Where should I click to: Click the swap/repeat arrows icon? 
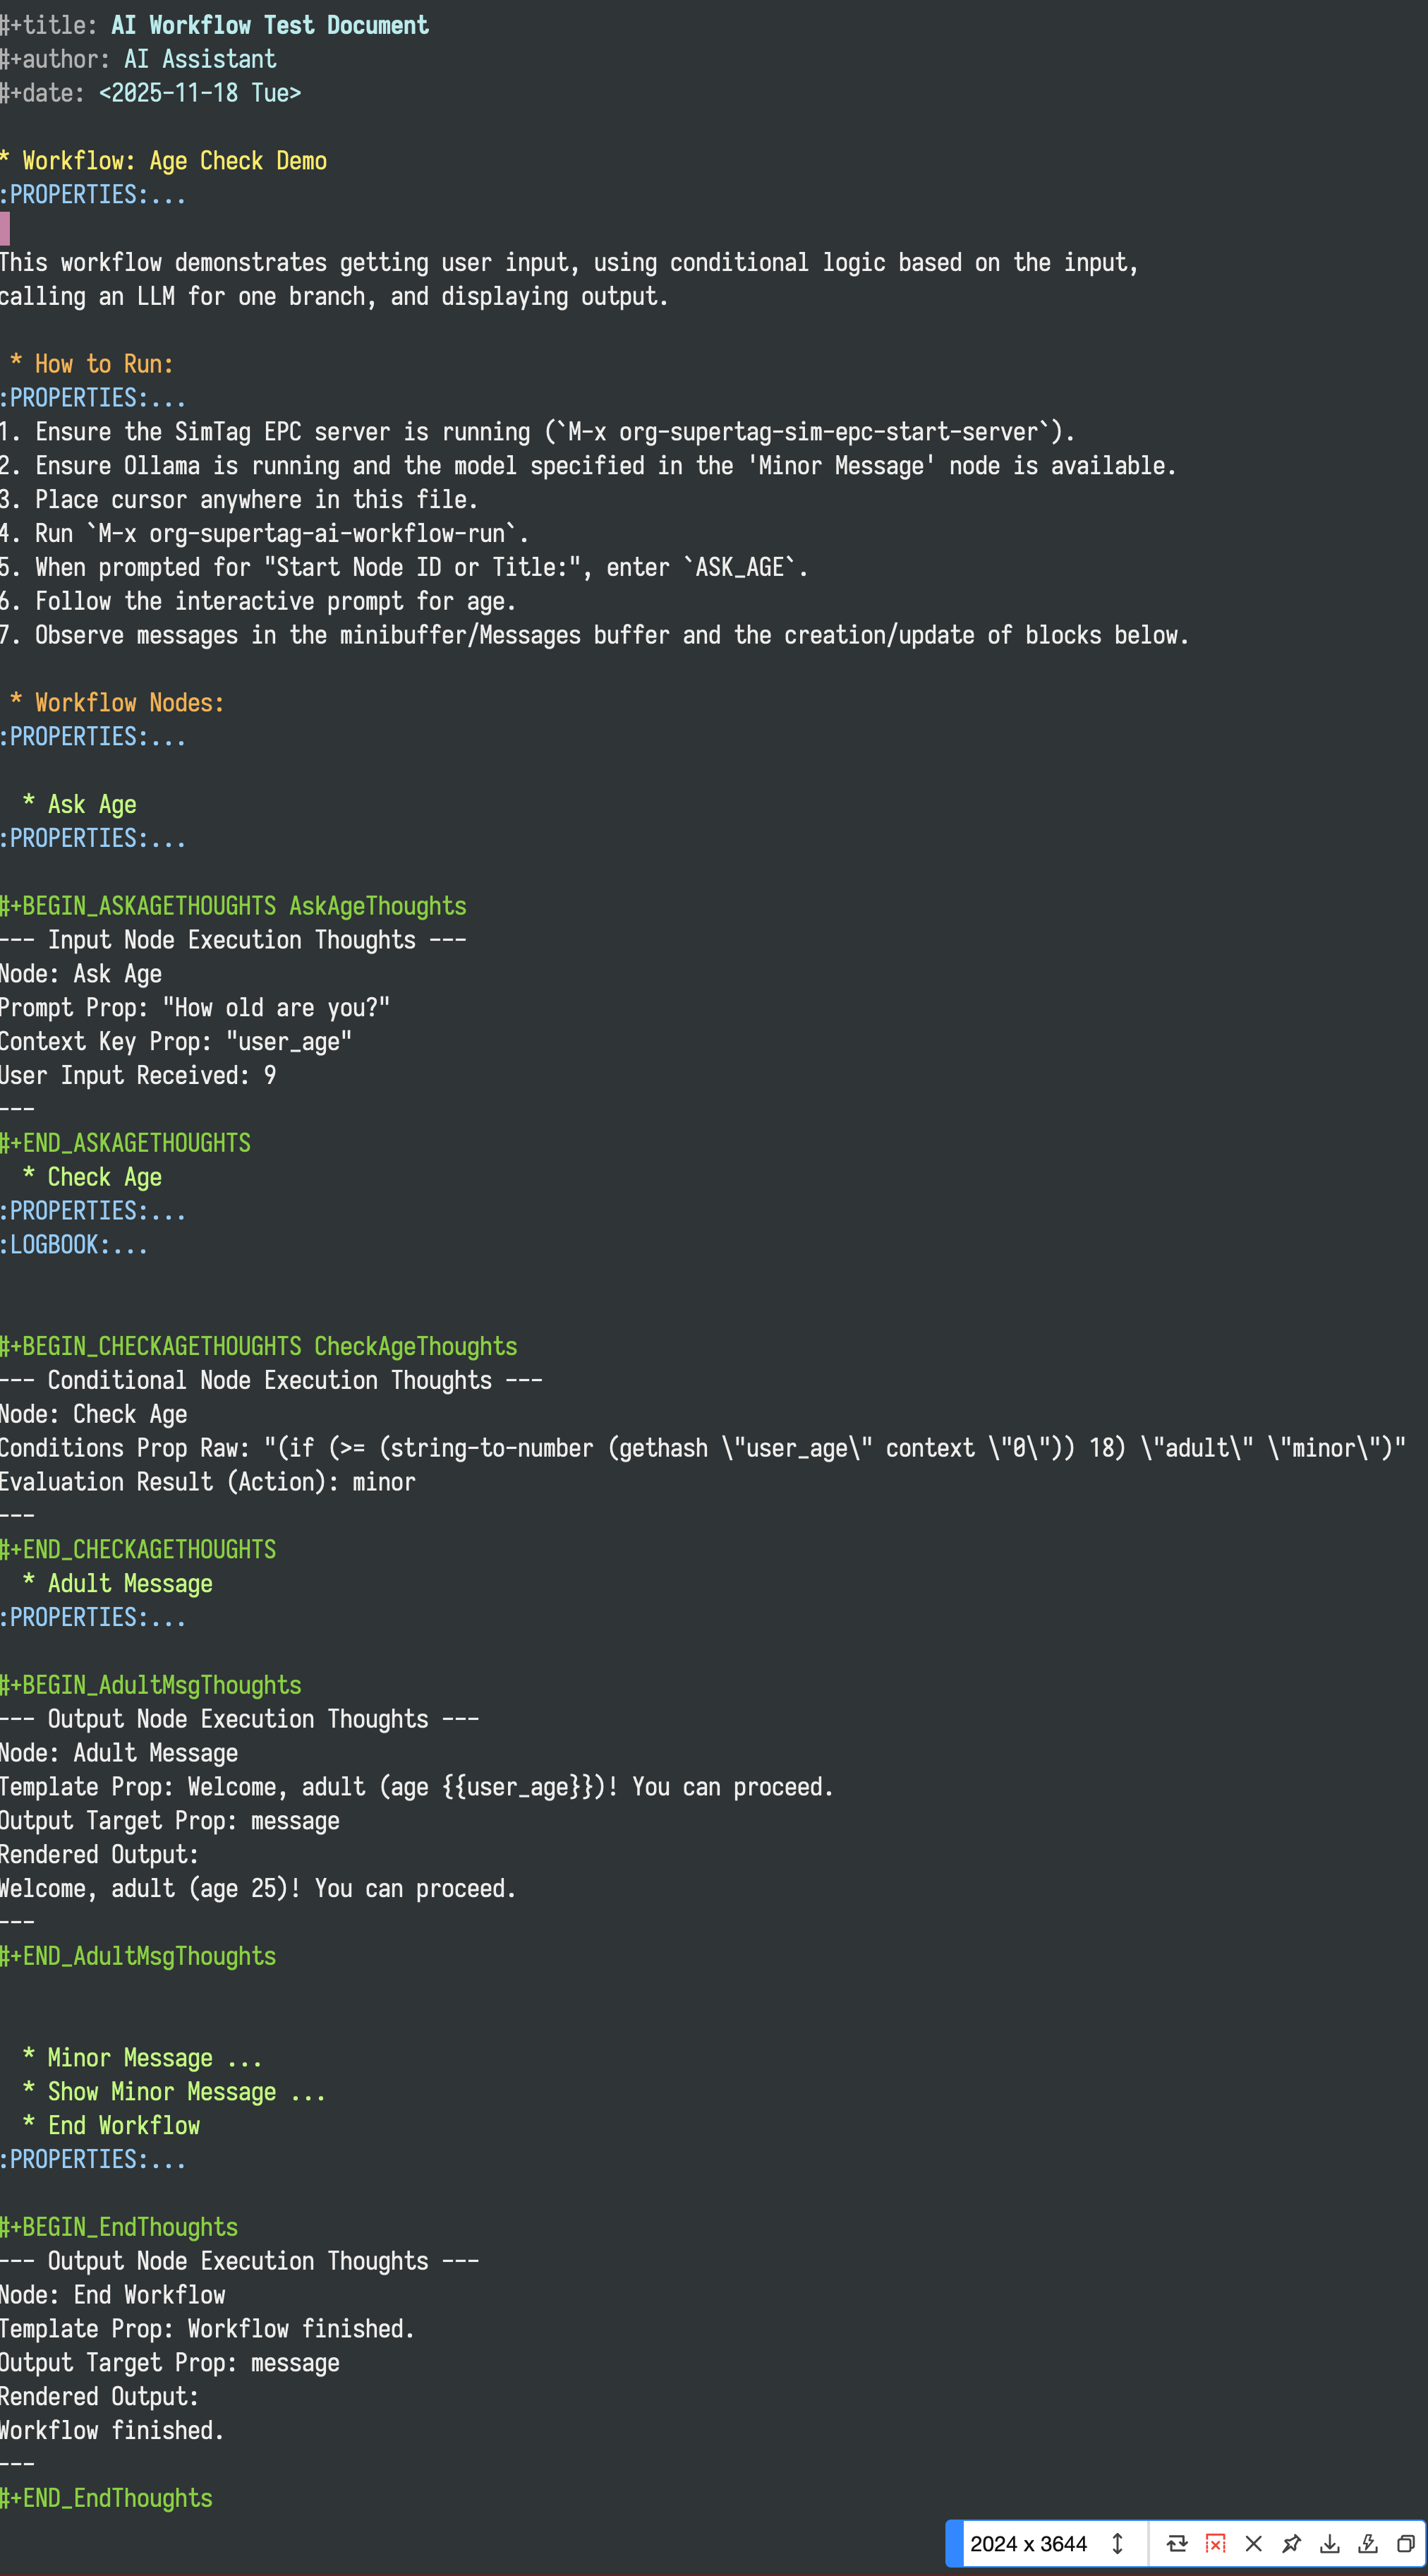click(x=1177, y=2543)
